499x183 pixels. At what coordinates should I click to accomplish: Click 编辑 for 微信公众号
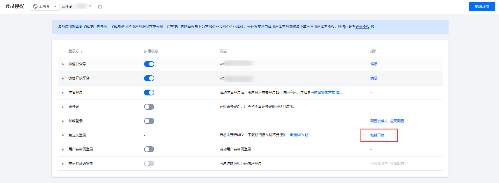[374, 64]
